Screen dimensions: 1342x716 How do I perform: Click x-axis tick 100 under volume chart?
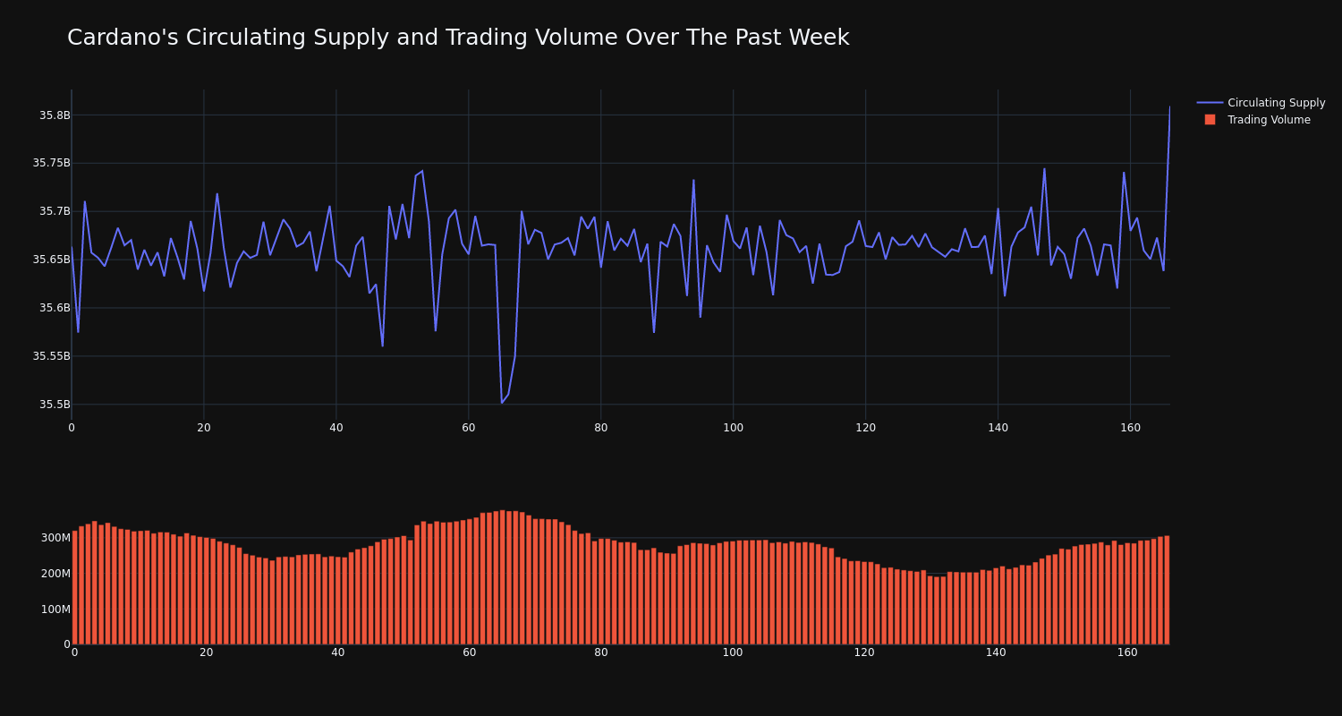[x=733, y=652]
